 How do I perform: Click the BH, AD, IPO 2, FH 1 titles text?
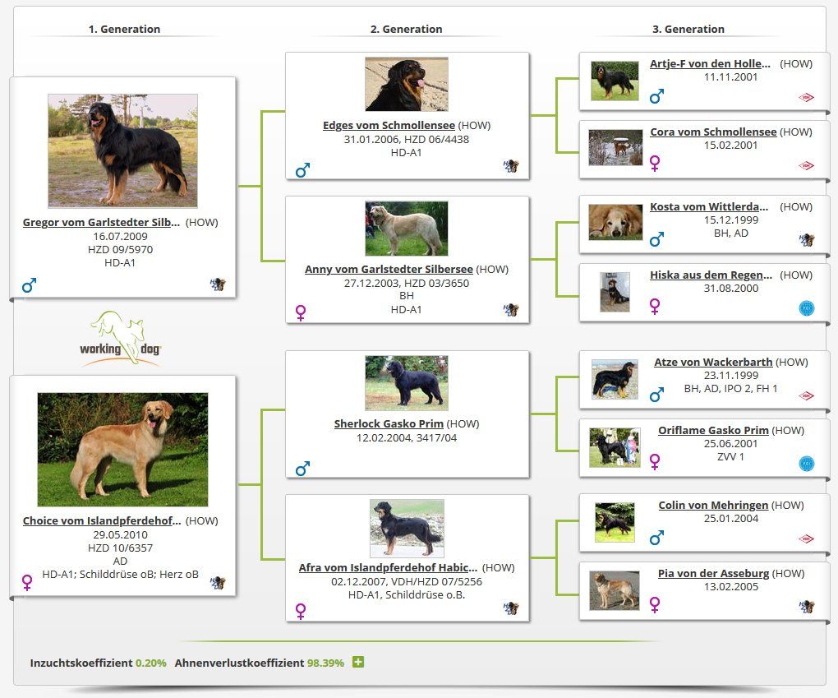click(730, 388)
